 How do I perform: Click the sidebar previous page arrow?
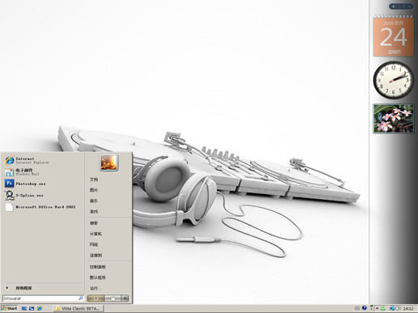pyautogui.click(x=403, y=6)
